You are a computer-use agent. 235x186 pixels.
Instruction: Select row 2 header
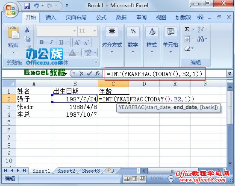point(9,99)
